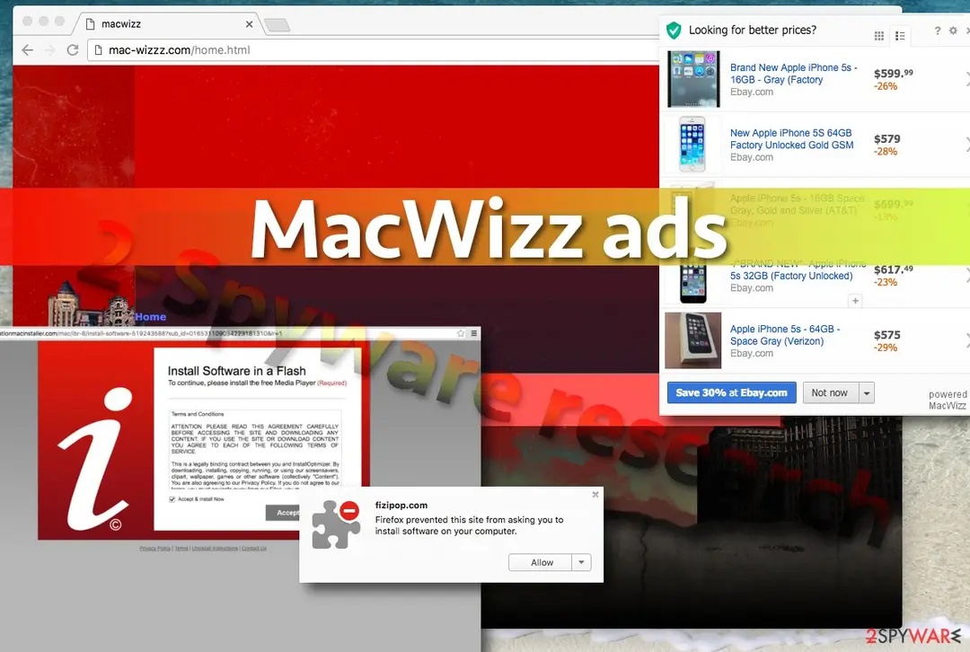Close the macwizz browser tab

(249, 24)
